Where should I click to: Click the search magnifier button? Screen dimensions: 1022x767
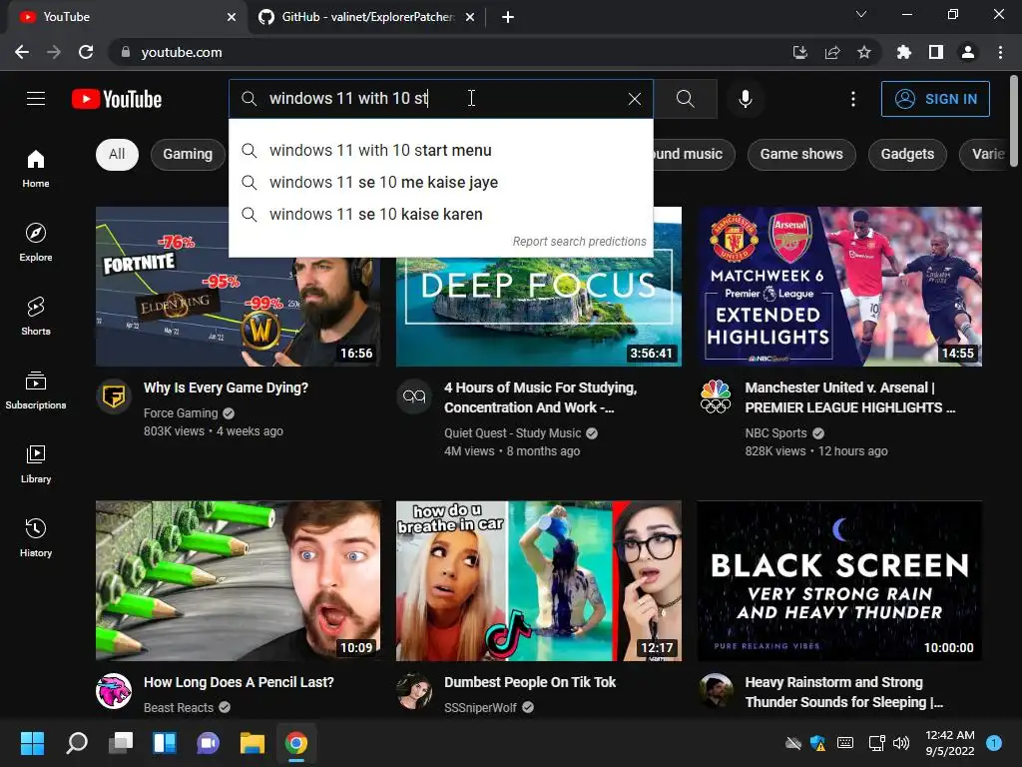pos(685,99)
